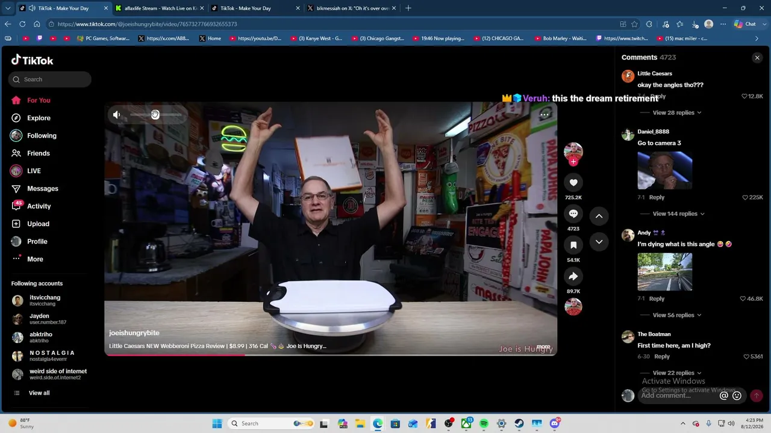Mute the video with the speaker icon
Image resolution: width=771 pixels, height=433 pixels.
pos(117,114)
